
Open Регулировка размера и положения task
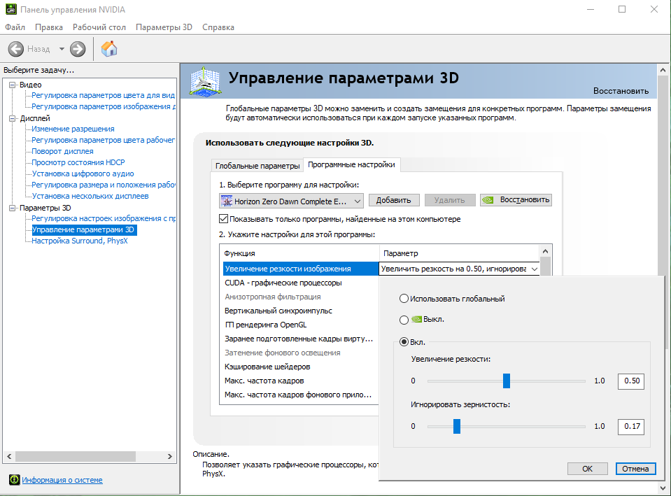103,185
